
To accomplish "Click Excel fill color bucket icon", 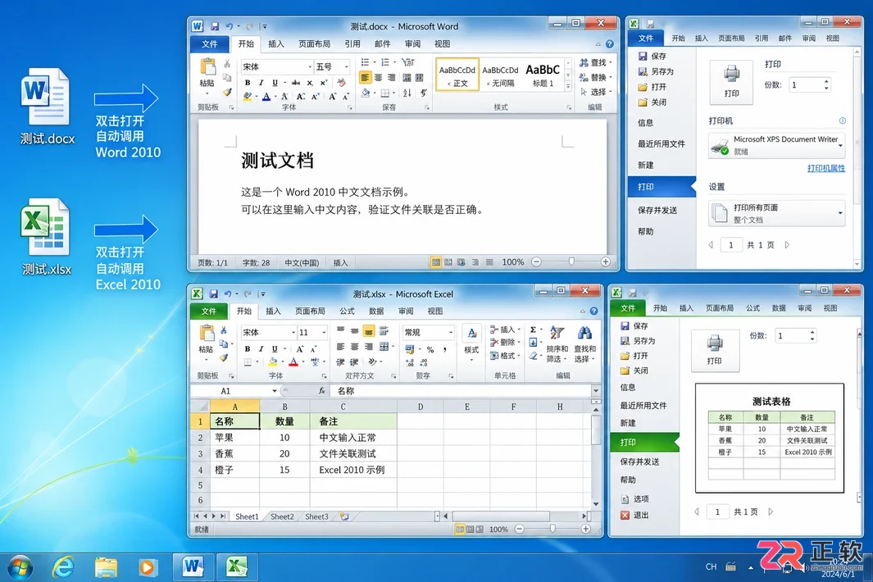I will pyautogui.click(x=272, y=362).
